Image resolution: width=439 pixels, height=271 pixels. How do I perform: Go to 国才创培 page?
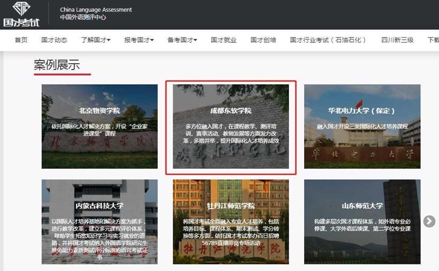click(263, 40)
